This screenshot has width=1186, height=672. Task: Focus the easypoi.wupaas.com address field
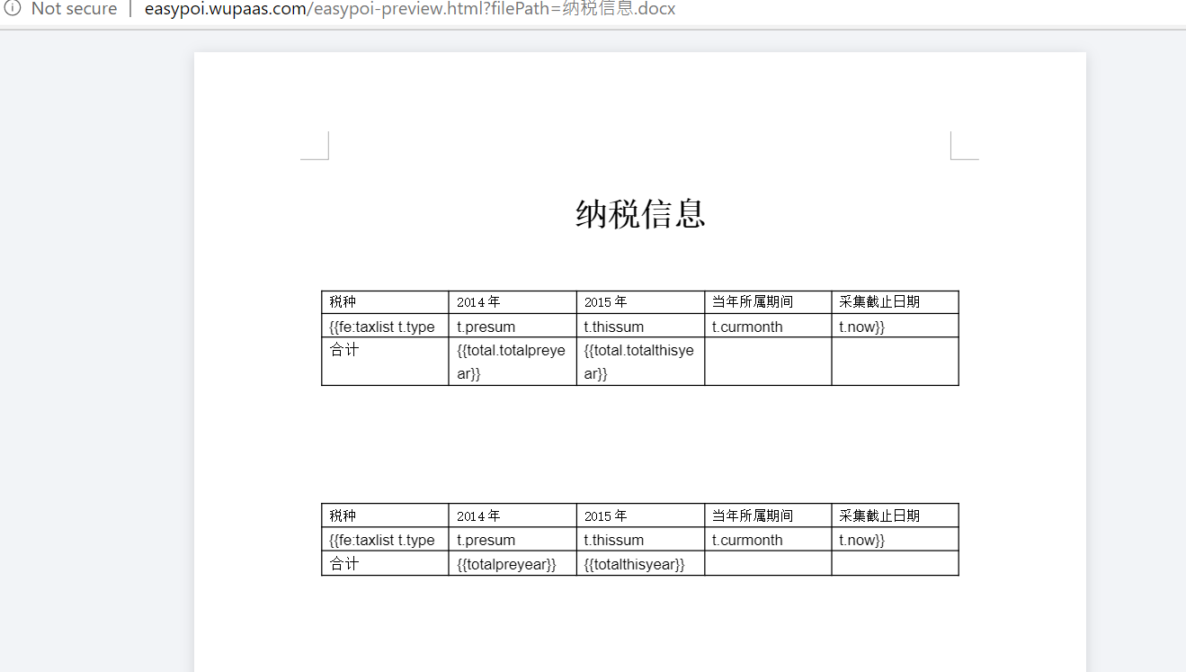click(x=410, y=9)
